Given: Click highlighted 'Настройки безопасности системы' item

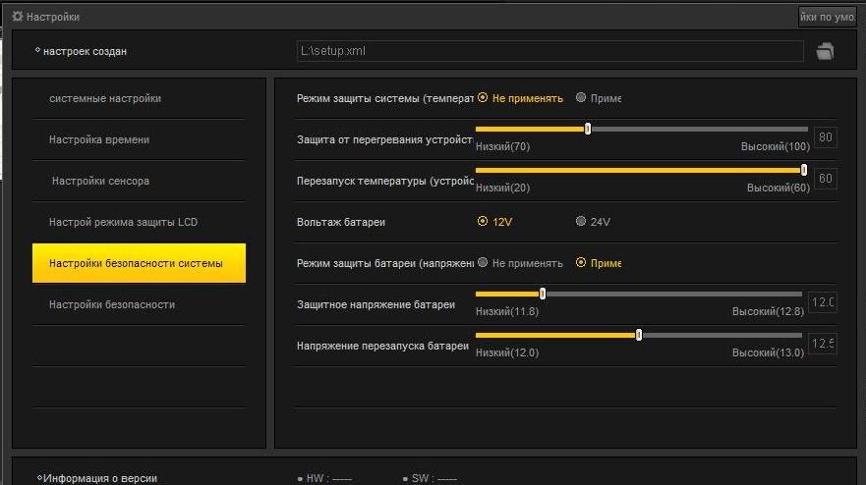Looking at the screenshot, I should pos(139,264).
